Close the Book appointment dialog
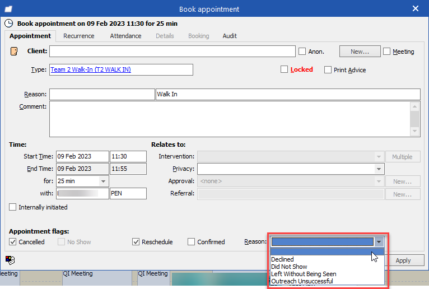 click(x=415, y=9)
